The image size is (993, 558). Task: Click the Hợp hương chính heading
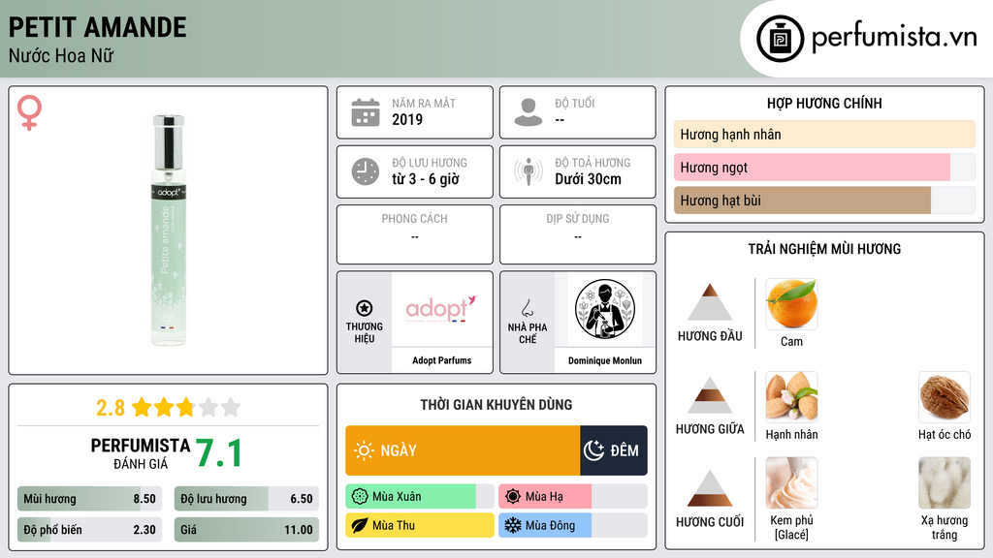tap(824, 103)
